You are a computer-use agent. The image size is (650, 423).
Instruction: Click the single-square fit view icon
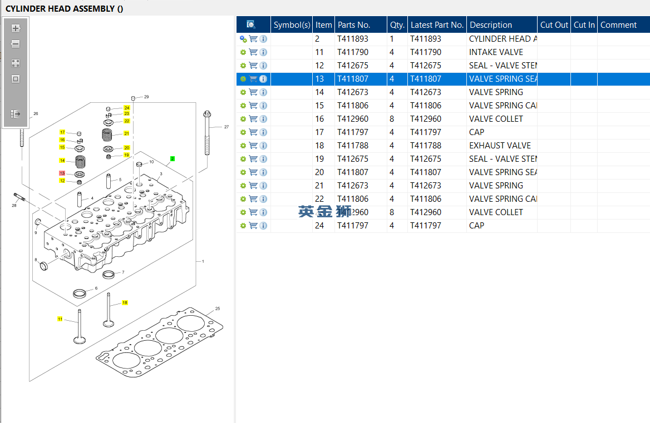click(x=16, y=79)
